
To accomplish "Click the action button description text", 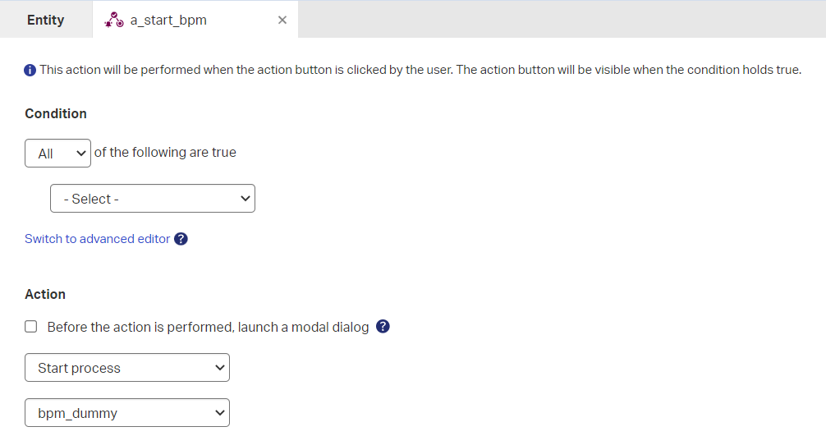I will [420, 70].
